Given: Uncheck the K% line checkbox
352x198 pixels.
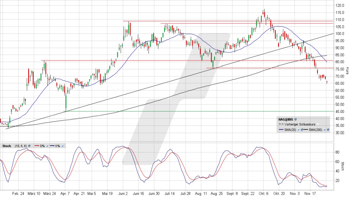Looking at the screenshot, I should (63, 146).
